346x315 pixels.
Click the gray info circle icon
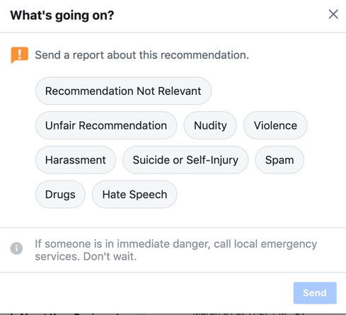click(x=16, y=248)
